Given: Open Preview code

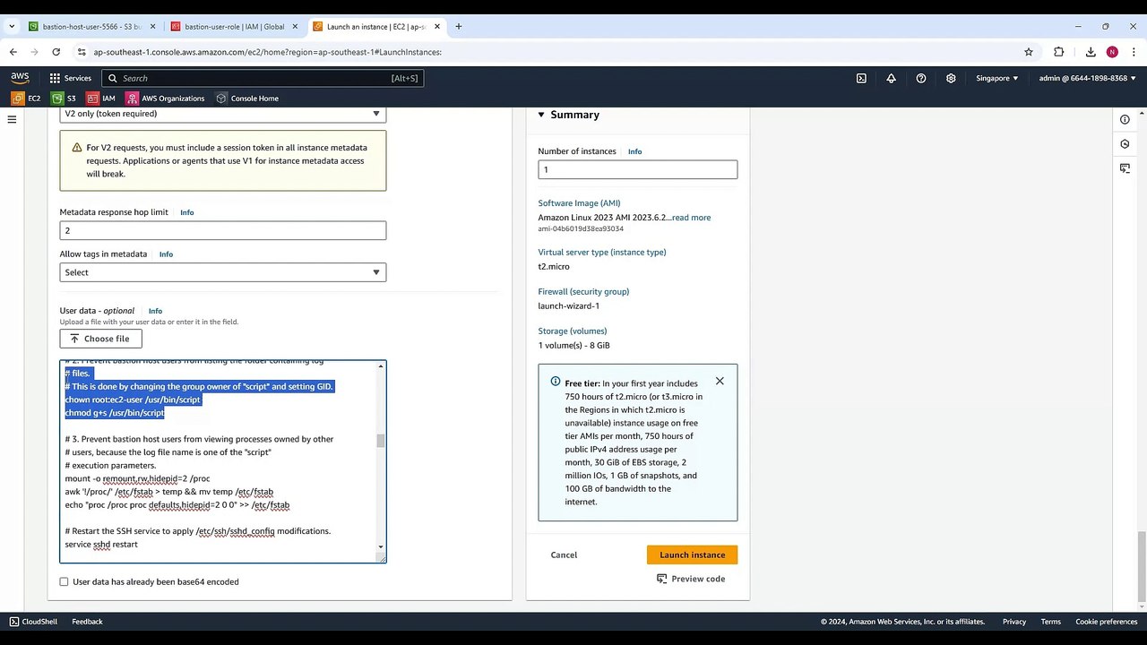Looking at the screenshot, I should coord(691,579).
